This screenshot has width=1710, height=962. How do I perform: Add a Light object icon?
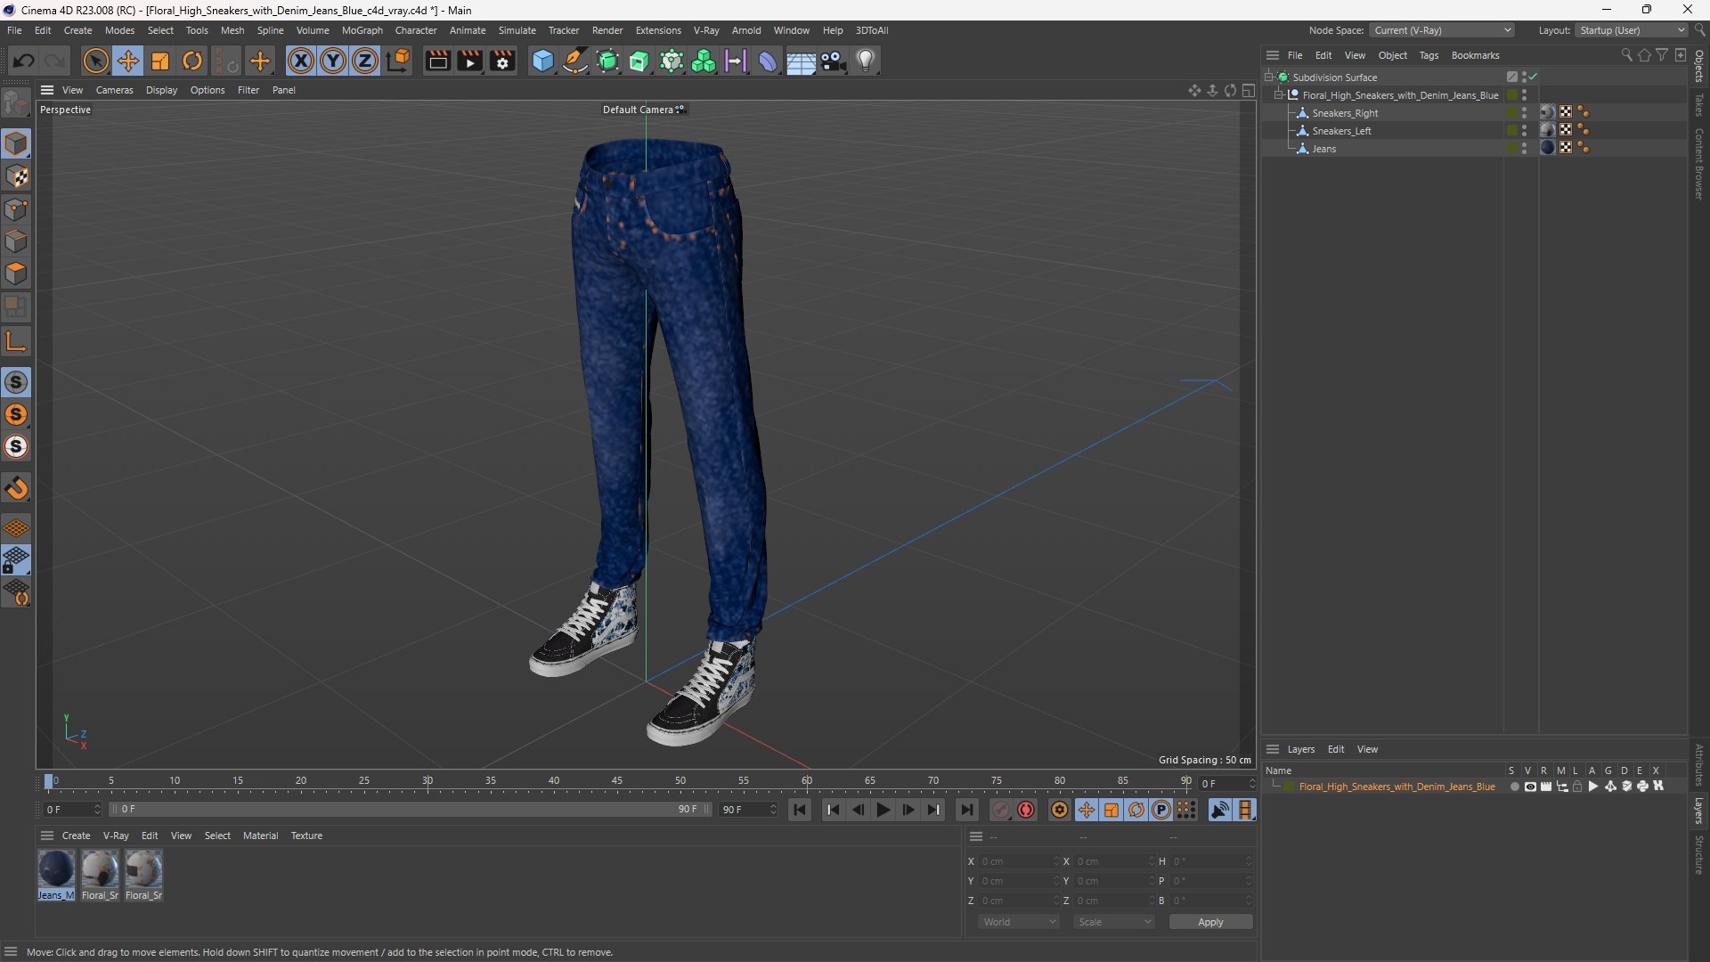(866, 61)
